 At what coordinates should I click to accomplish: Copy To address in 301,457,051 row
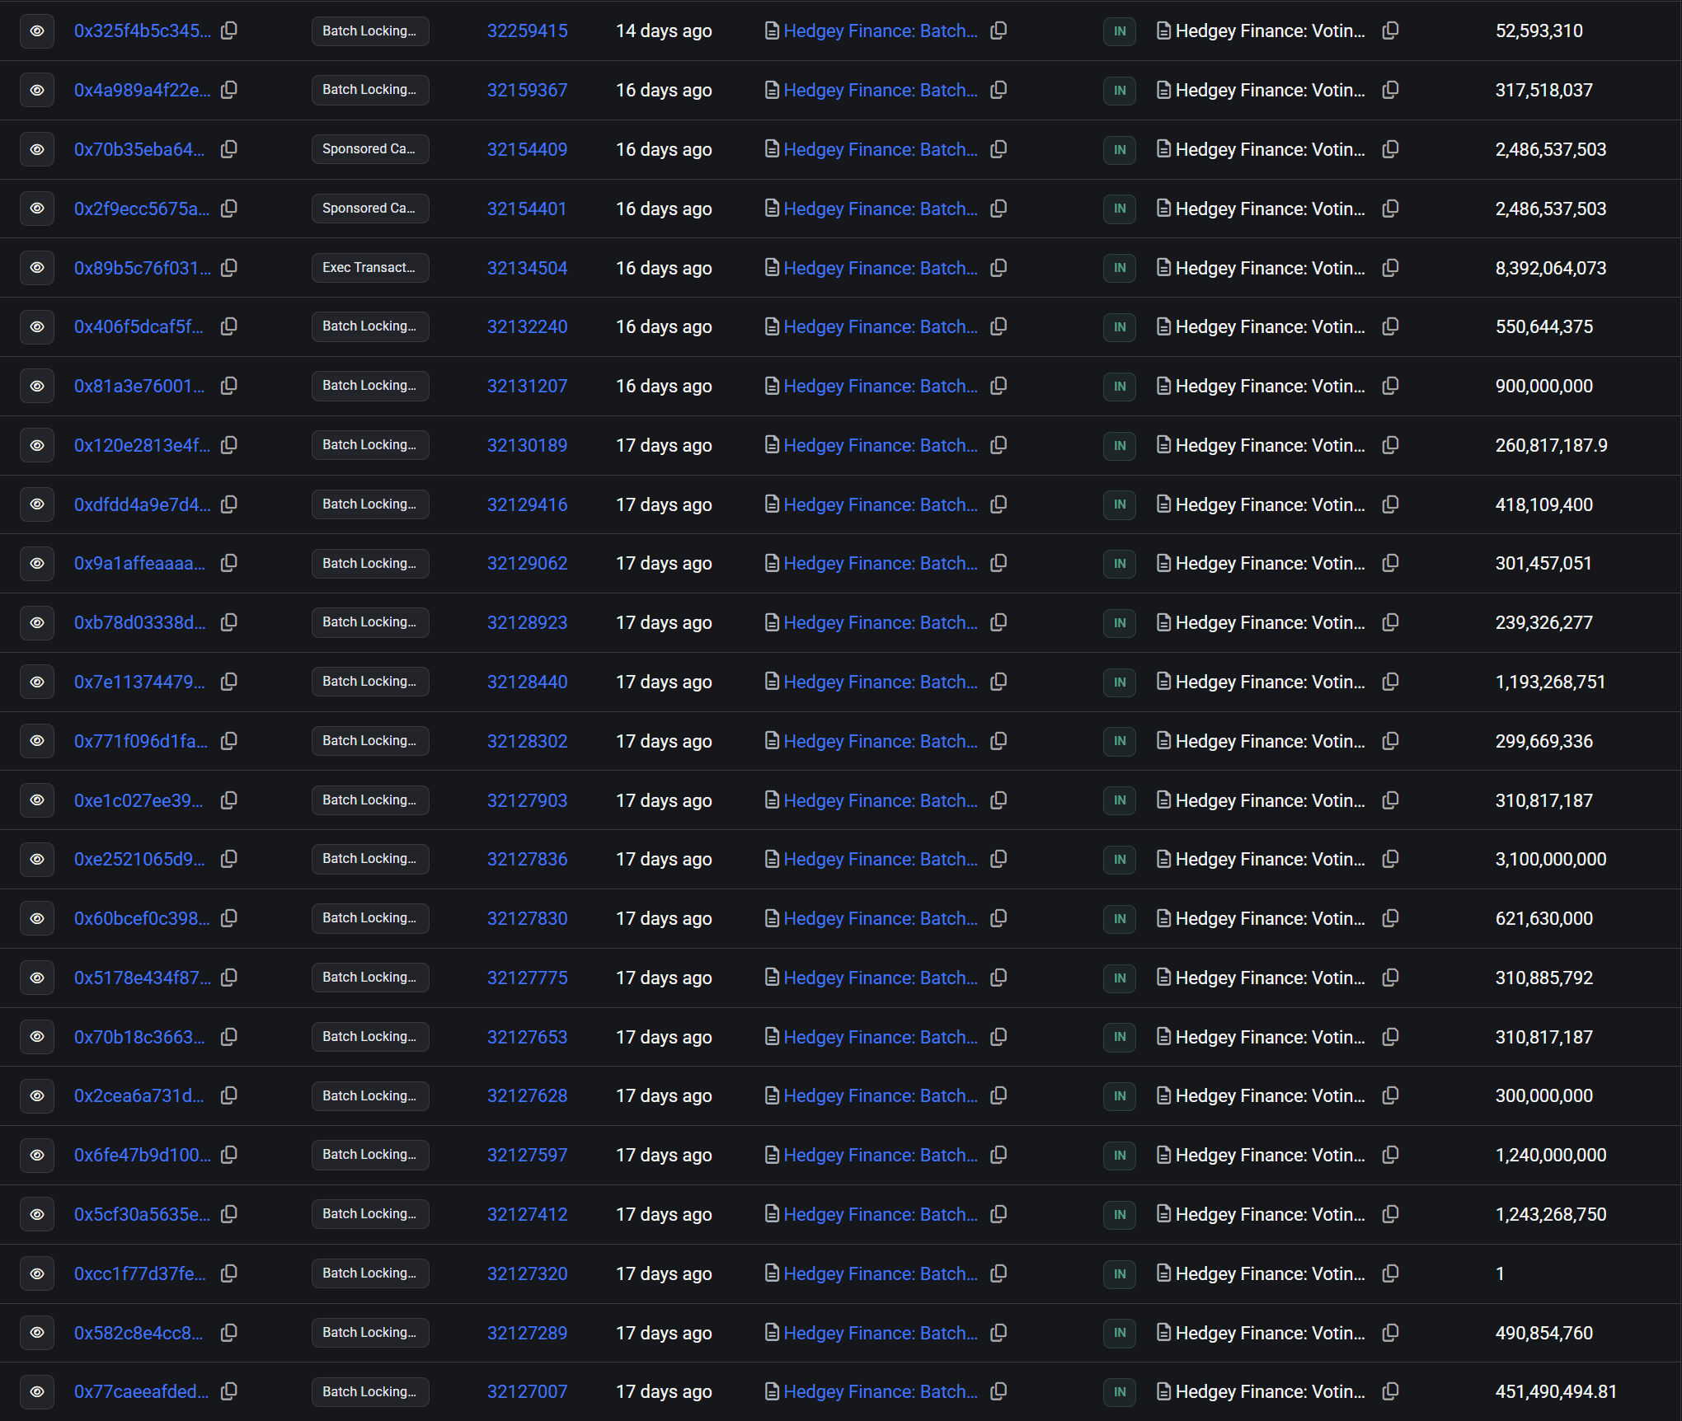pyautogui.click(x=1390, y=563)
